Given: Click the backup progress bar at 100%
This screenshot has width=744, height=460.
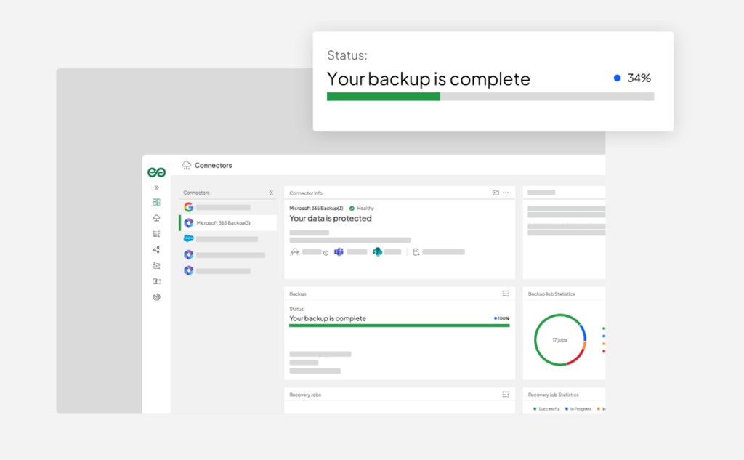Looking at the screenshot, I should click(400, 326).
